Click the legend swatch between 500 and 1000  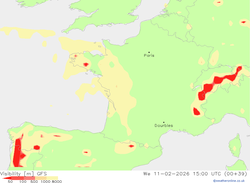click(x=41, y=178)
